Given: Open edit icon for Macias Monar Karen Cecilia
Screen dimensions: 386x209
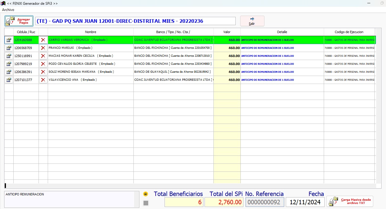Looking at the screenshot, I should (9, 56).
